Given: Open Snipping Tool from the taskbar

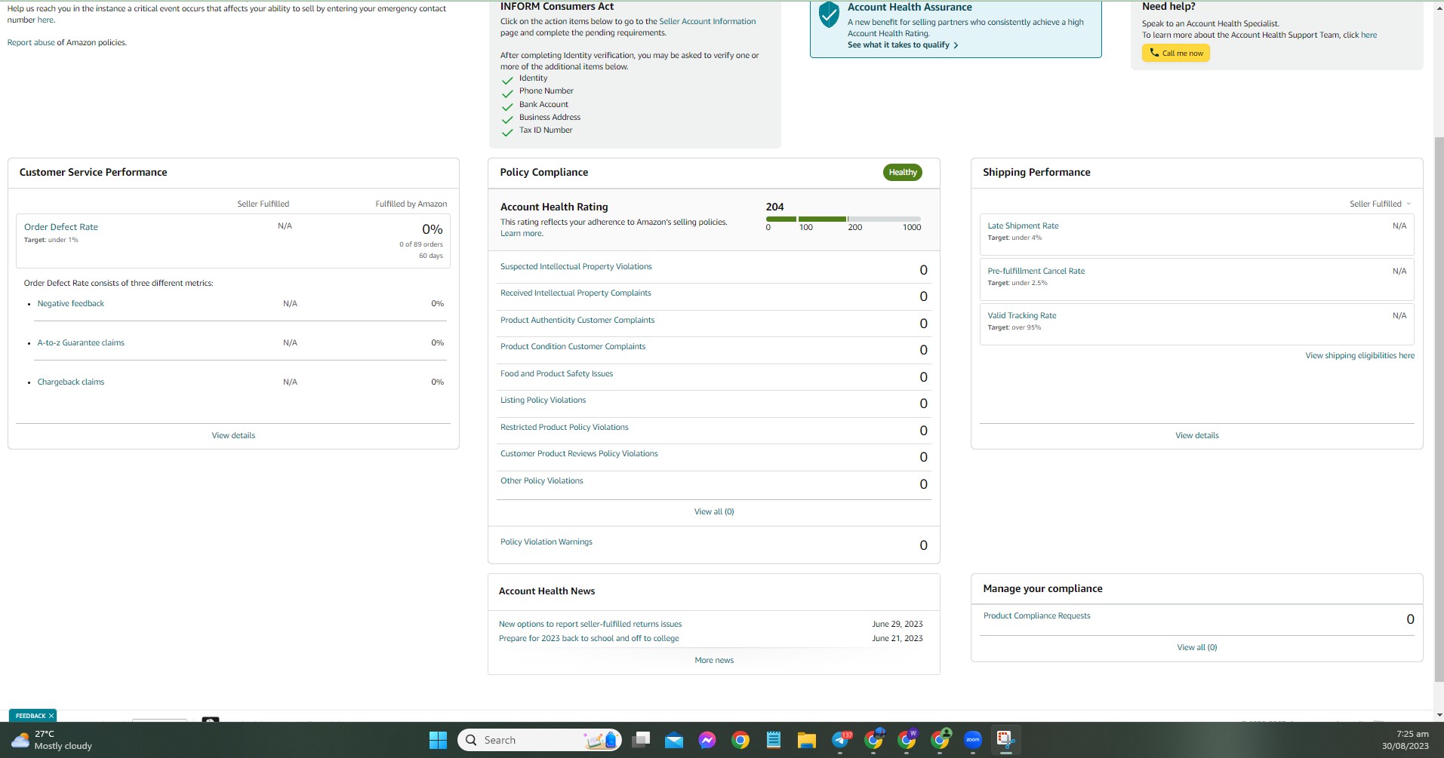Looking at the screenshot, I should pyautogui.click(x=1005, y=740).
